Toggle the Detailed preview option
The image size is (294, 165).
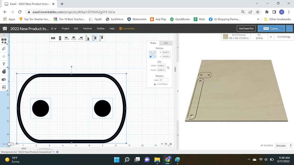point(267,145)
